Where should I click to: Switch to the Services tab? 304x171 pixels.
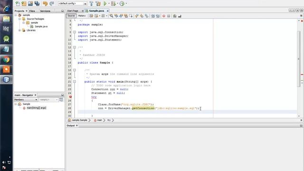click(x=45, y=11)
